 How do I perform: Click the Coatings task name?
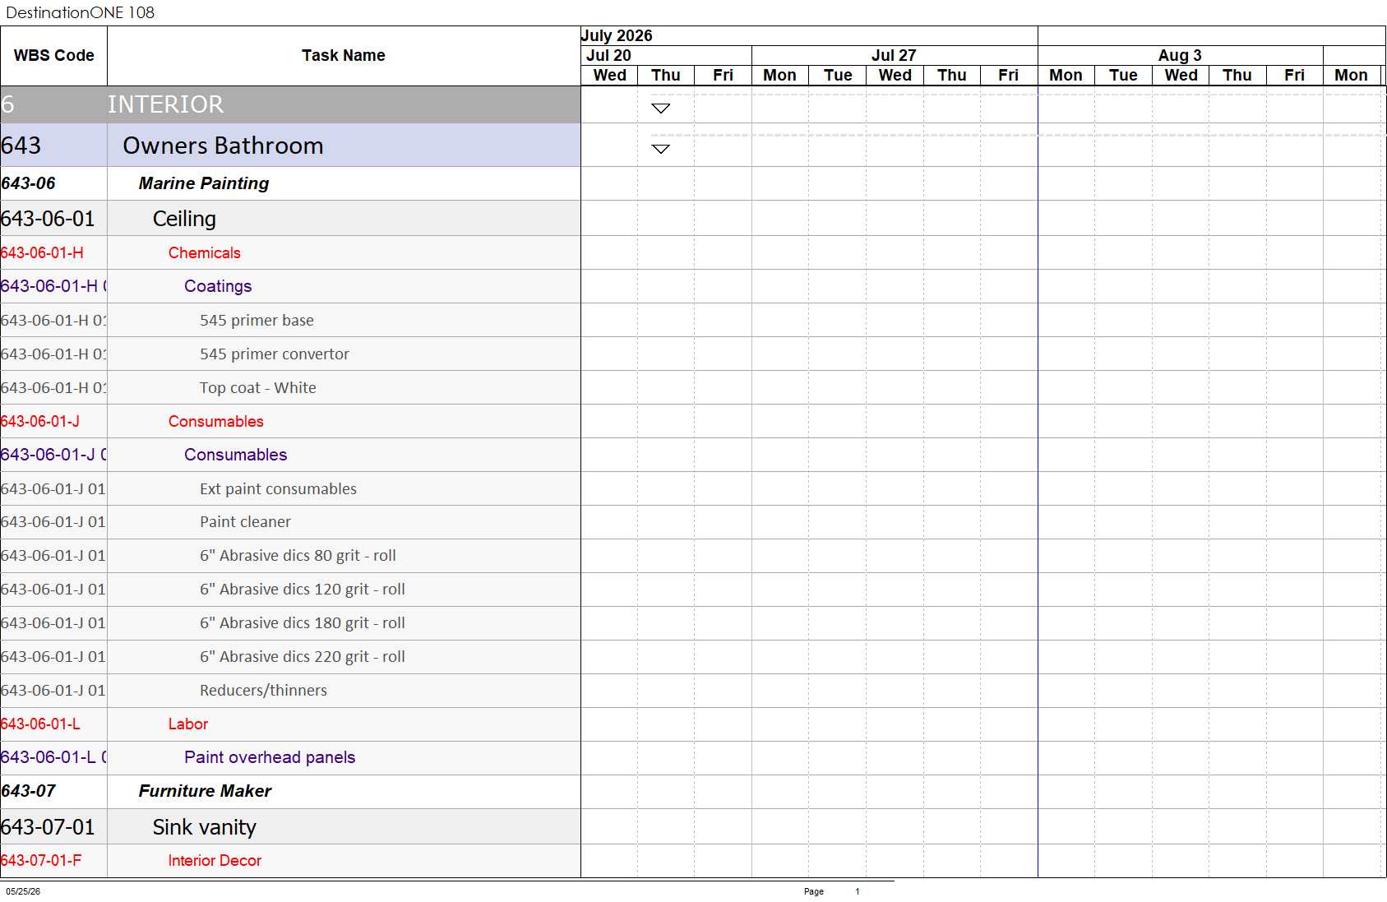pos(218,286)
